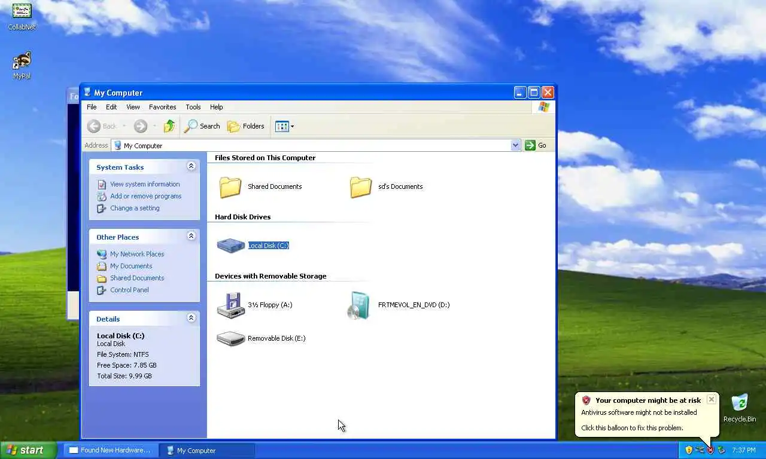This screenshot has width=766, height=459.
Task: Open Forward button history dropdown arrow
Action: pos(154,126)
